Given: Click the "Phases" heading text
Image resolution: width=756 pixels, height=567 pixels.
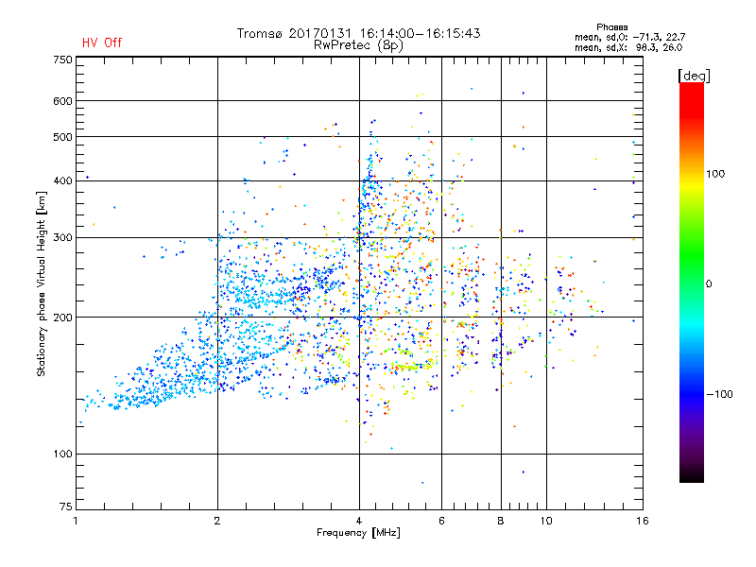Looking at the screenshot, I should point(611,27).
